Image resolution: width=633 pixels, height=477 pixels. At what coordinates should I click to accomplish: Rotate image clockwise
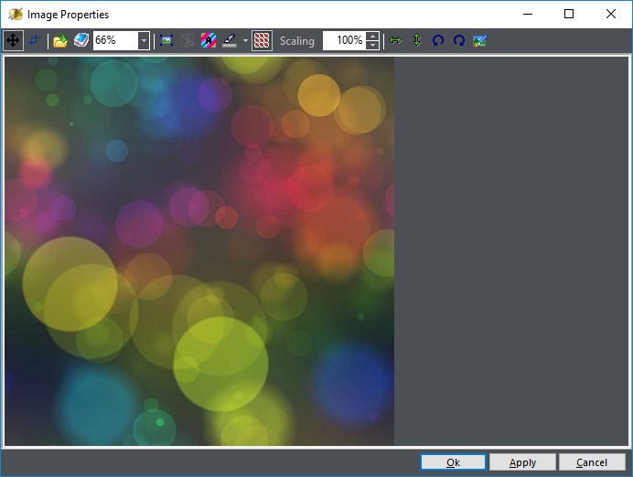[x=459, y=40]
